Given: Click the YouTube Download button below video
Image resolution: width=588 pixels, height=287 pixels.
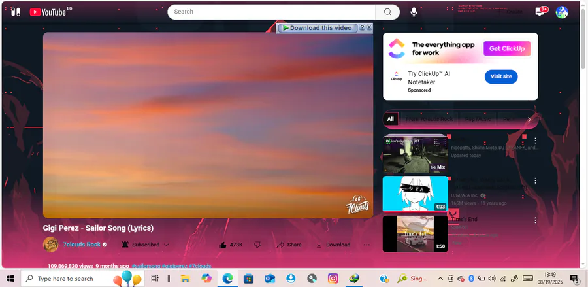Looking at the screenshot, I should pos(333,245).
